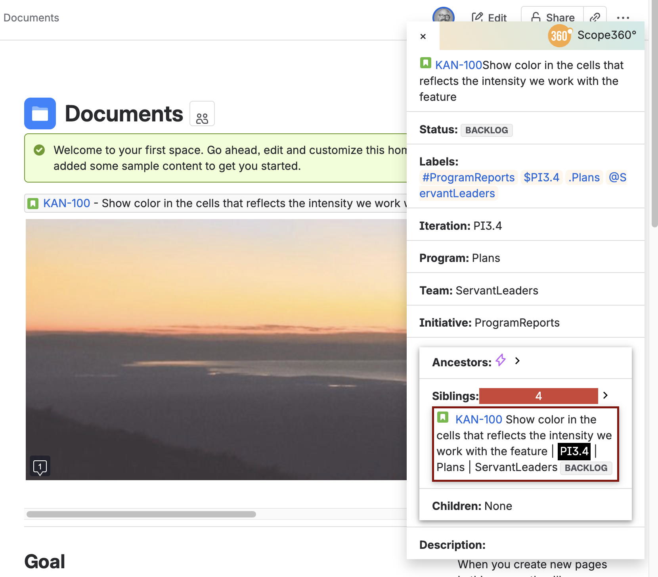Click the 'Goal' heading
The width and height of the screenshot is (658, 577).
coord(45,562)
